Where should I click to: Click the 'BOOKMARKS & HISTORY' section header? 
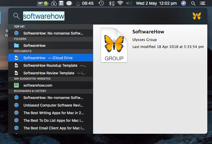(x=30, y=91)
